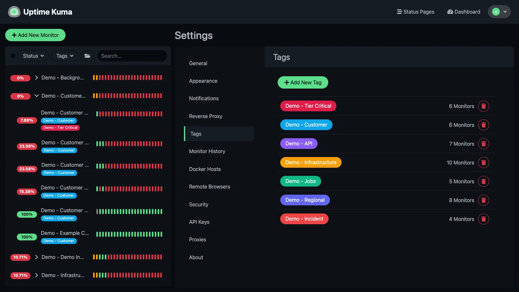Open General settings
519x292 pixels.
click(219, 63)
